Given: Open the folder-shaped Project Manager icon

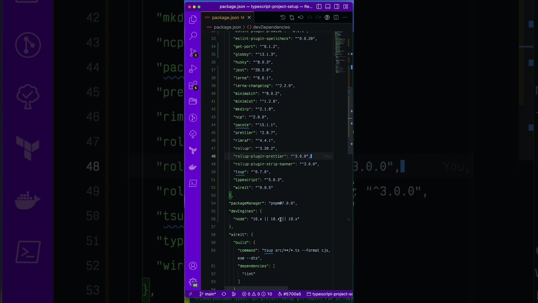Looking at the screenshot, I should (x=193, y=101).
